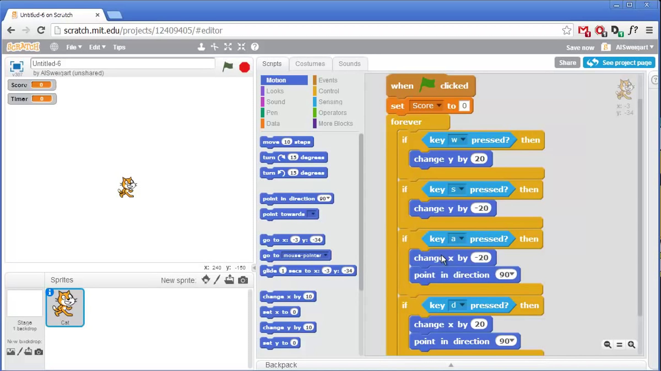Select the Shrink sprite tool
Viewport: 661px width, 371px height.
241,47
